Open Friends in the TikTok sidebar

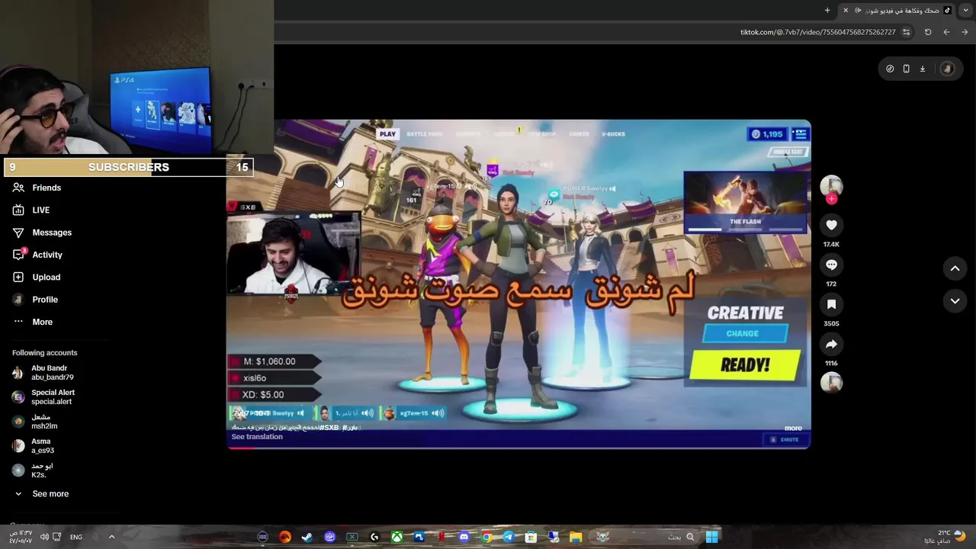tap(37, 188)
